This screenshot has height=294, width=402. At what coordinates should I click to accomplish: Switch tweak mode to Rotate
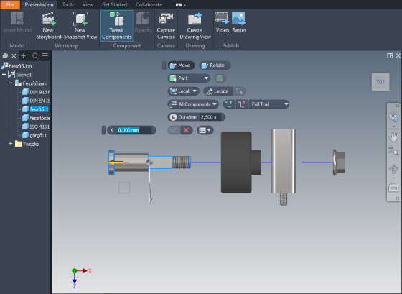click(x=215, y=65)
